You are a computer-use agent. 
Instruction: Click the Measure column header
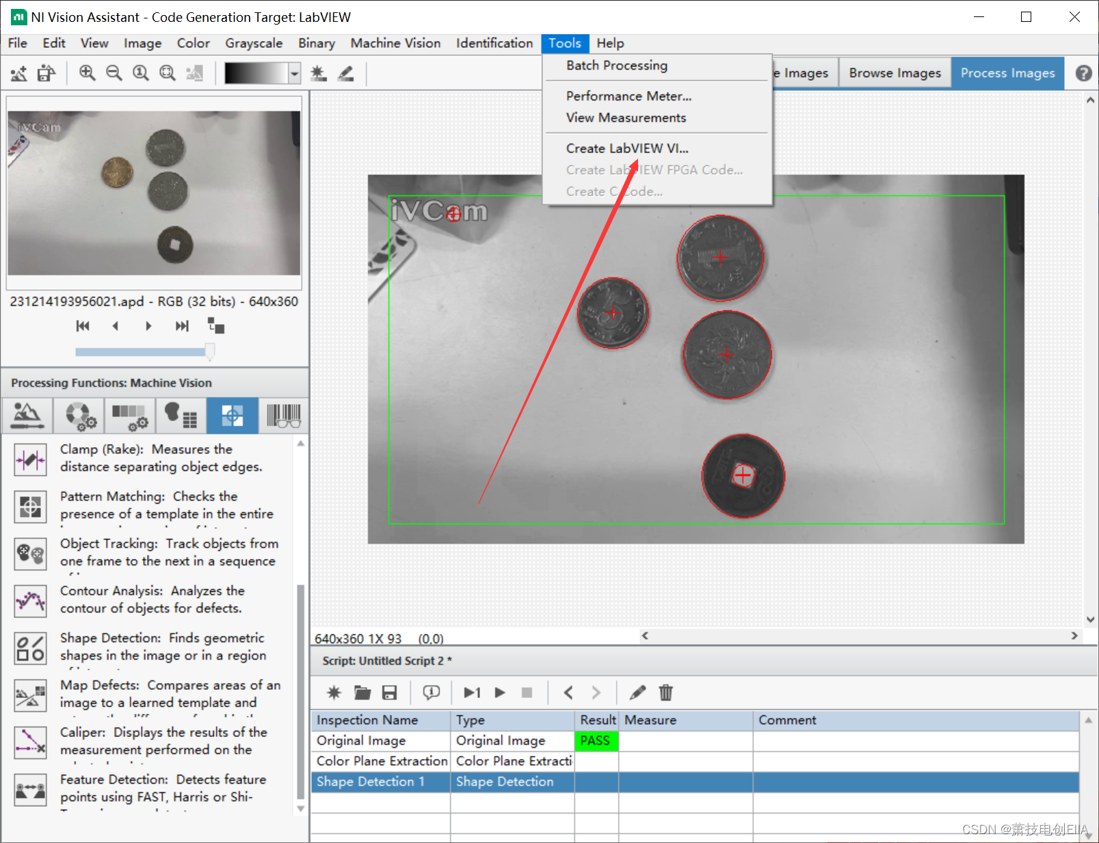coord(686,721)
